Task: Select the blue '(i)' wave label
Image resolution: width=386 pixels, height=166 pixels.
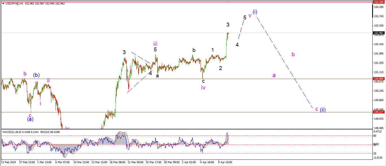Action: [255, 12]
